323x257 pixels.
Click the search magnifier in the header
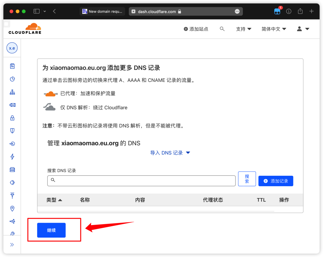tap(222, 29)
